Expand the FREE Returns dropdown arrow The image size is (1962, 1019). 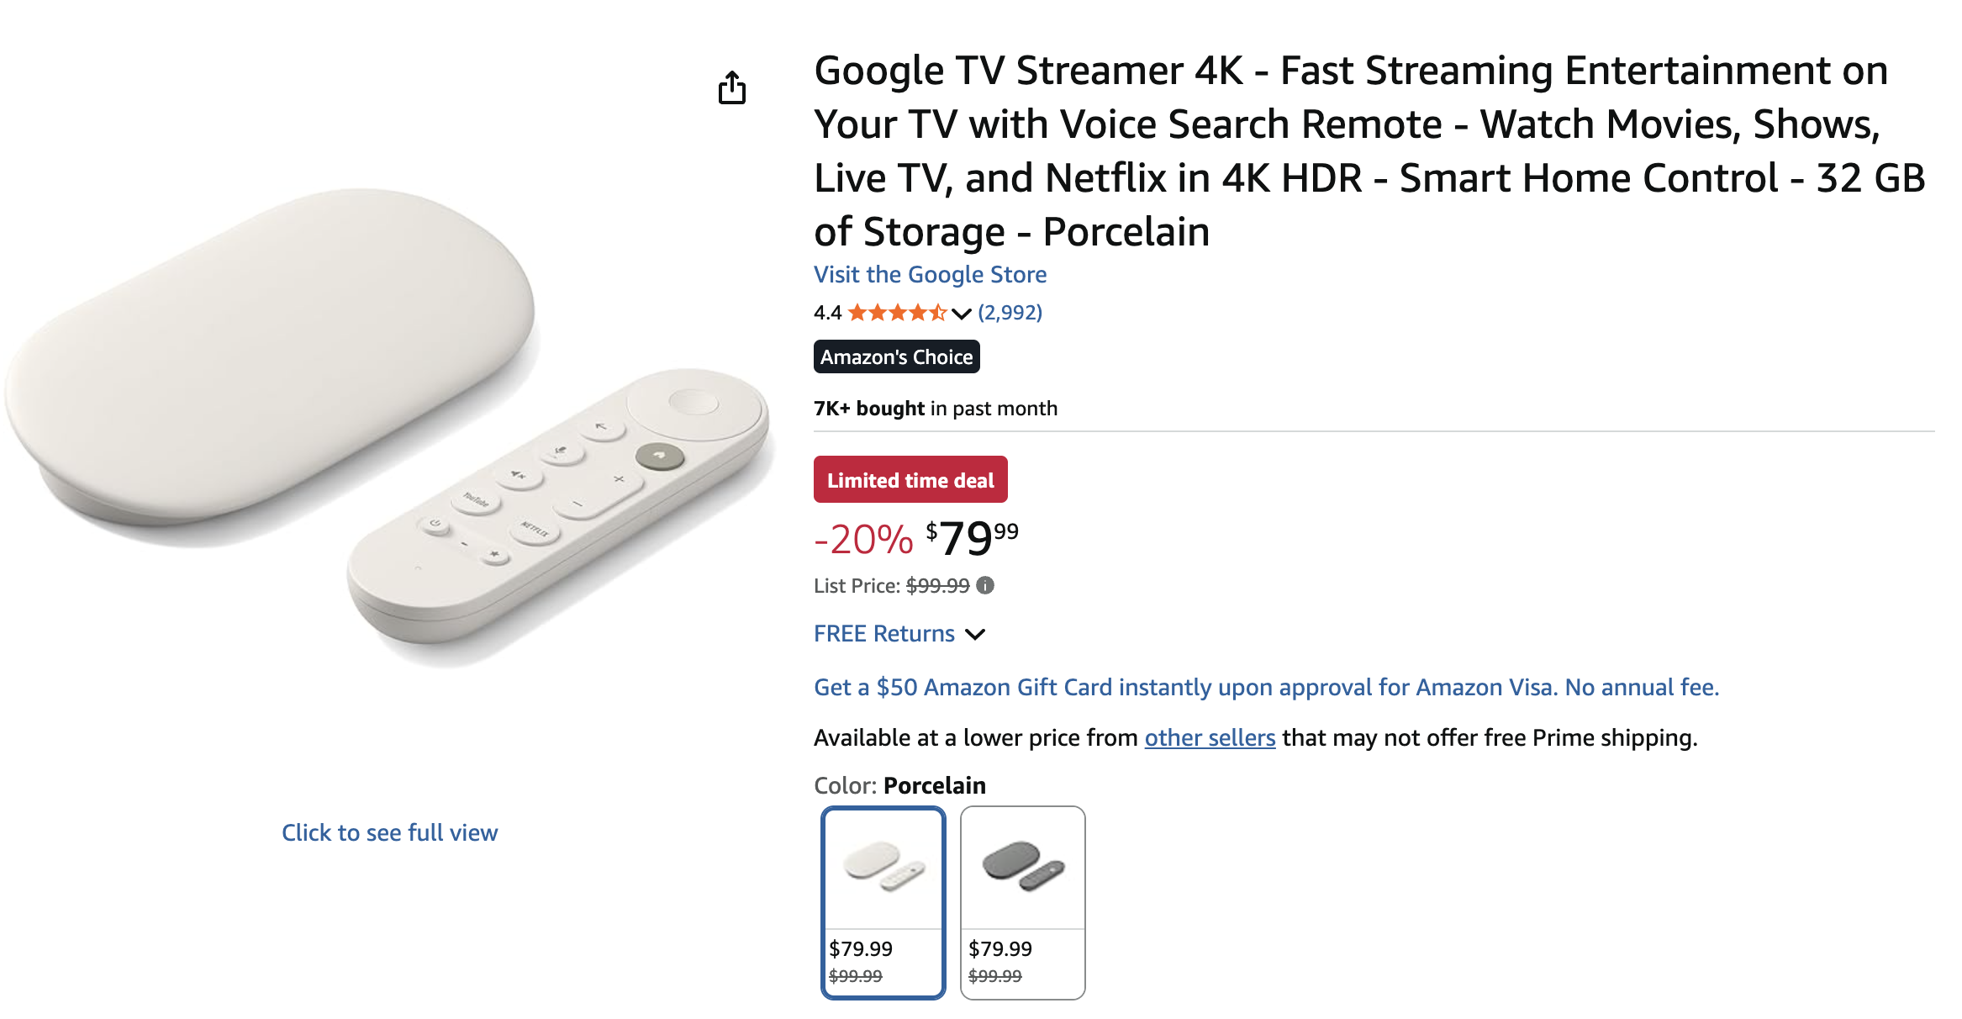(x=975, y=634)
